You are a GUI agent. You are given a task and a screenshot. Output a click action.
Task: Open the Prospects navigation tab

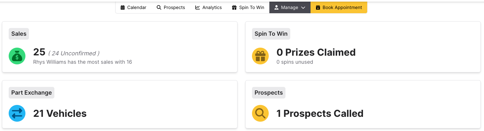[x=174, y=7]
